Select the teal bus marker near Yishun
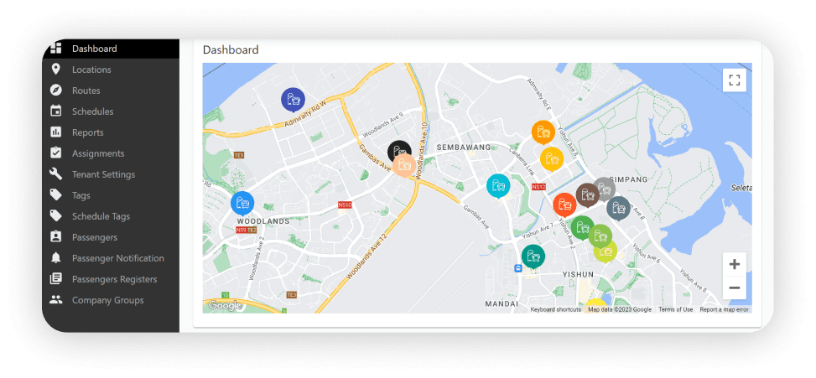This screenshot has width=816, height=378. pyautogui.click(x=533, y=256)
